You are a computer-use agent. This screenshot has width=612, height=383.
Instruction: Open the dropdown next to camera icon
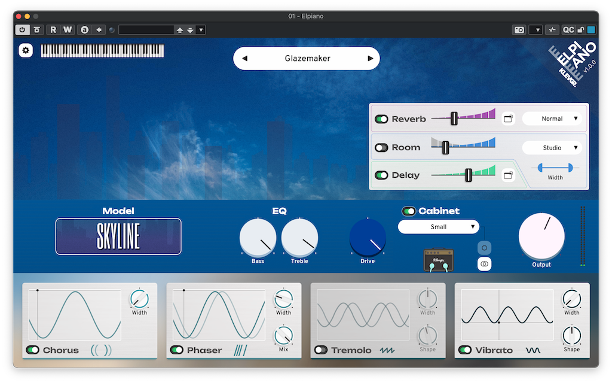coord(537,30)
